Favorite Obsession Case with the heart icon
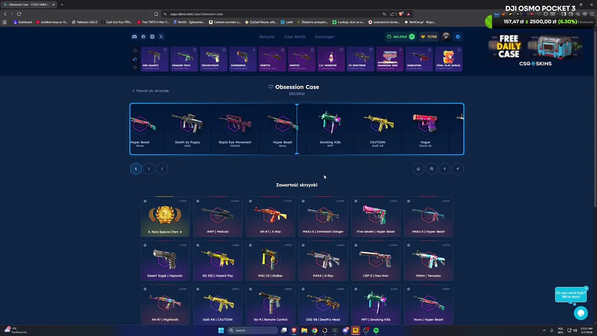 [x=271, y=87]
